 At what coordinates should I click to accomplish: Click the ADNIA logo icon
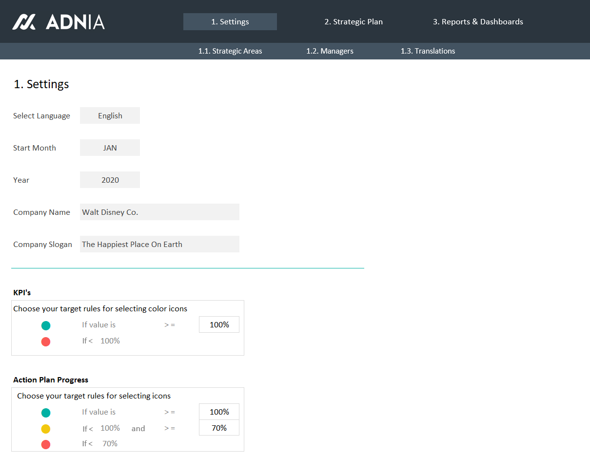[24, 22]
